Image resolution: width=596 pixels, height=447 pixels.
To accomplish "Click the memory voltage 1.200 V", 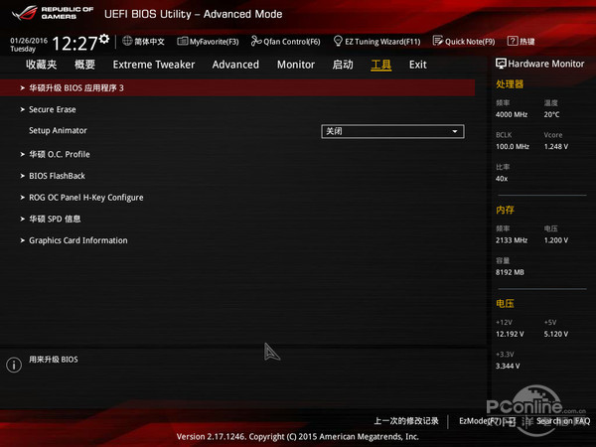I will [555, 240].
